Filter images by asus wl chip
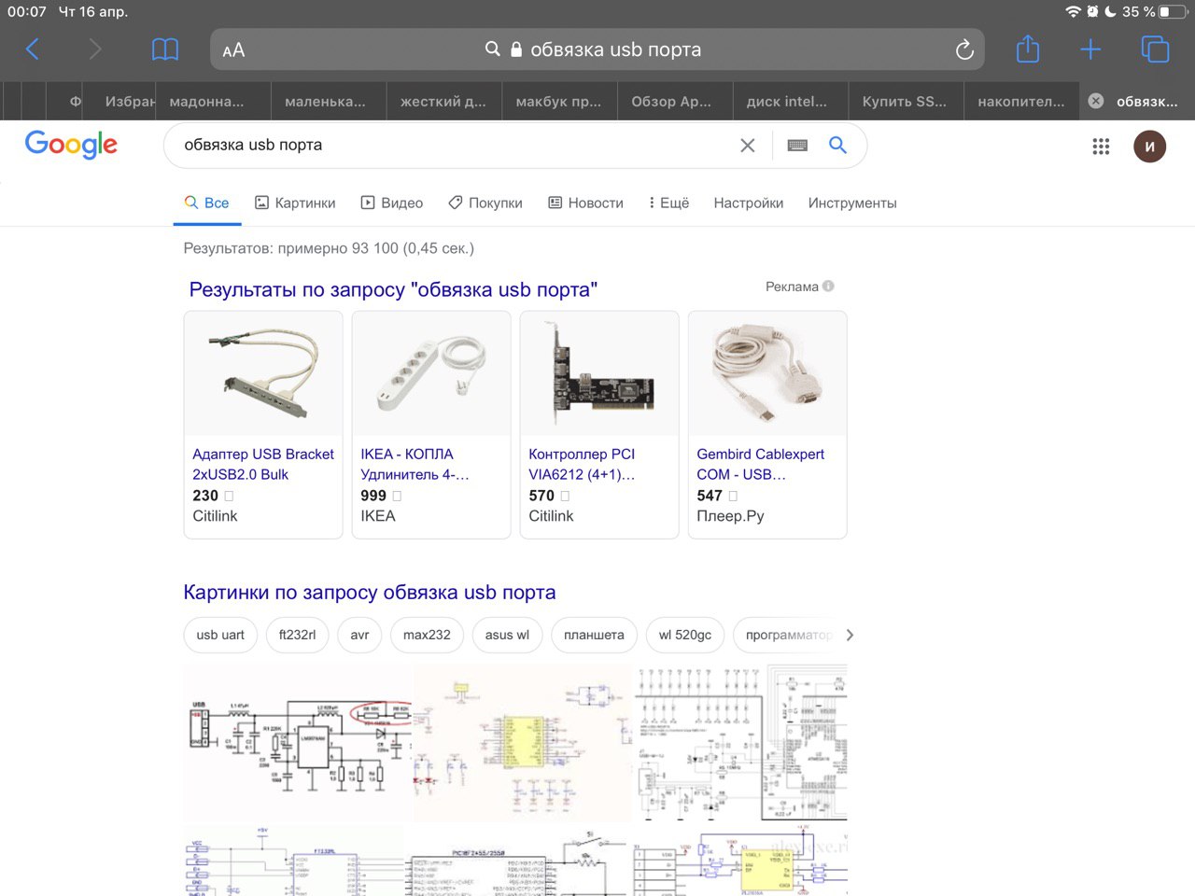Viewport: 1195px width, 896px height. pyautogui.click(x=507, y=635)
